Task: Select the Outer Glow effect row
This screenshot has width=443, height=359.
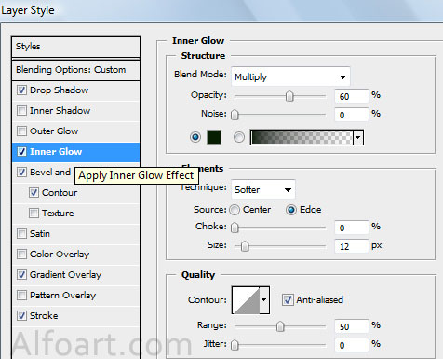Action: 75,131
